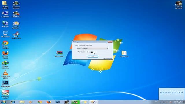Switch to the folder window taskbar button

(84, 102)
